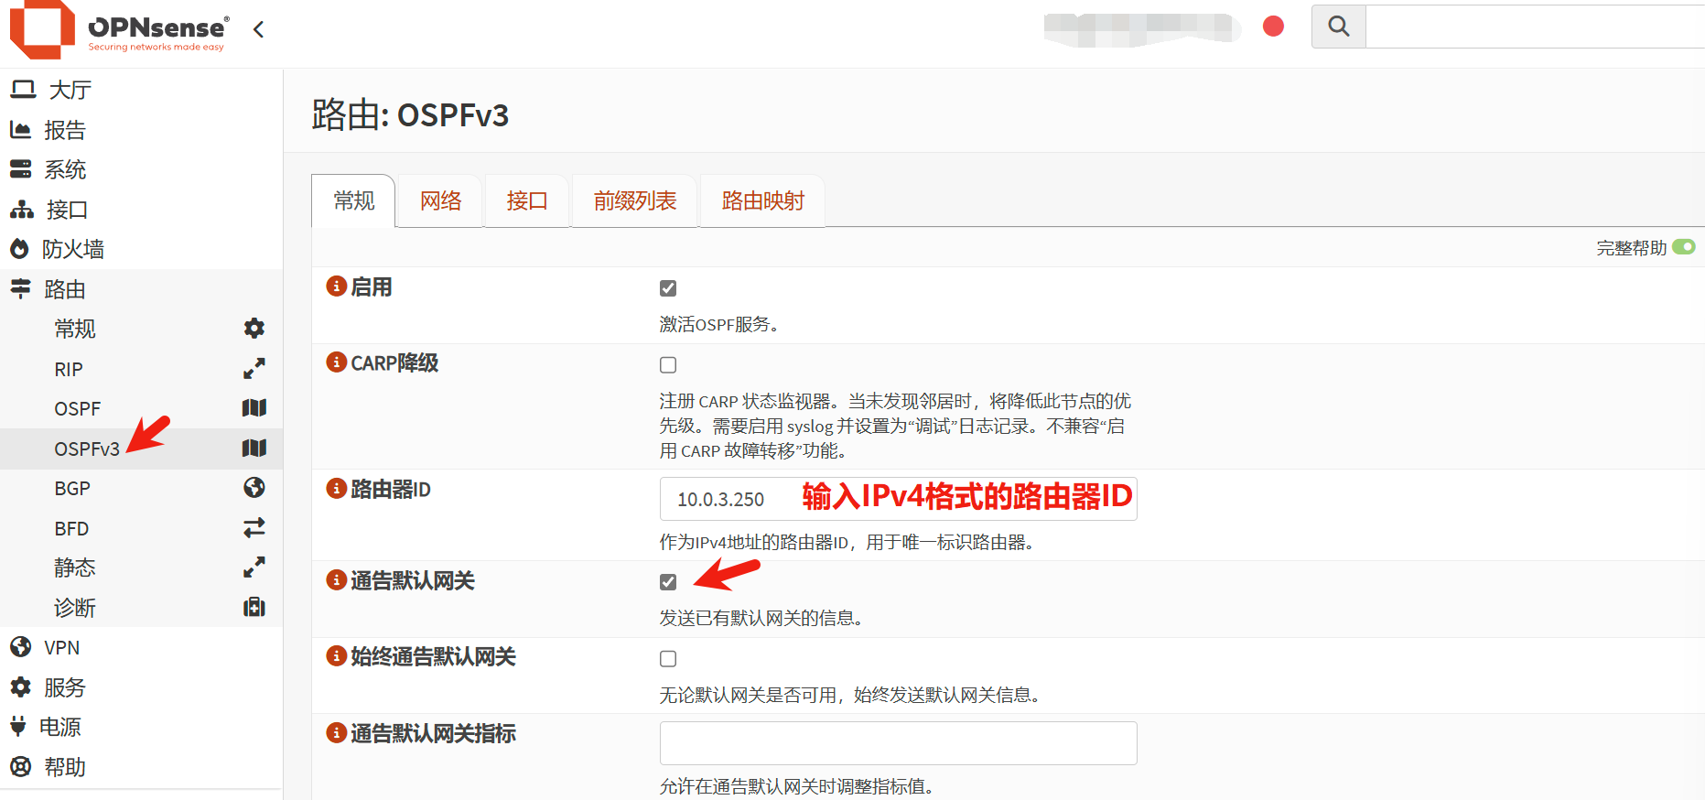Image resolution: width=1705 pixels, height=800 pixels.
Task: Enable the CARP降级 checkbox
Action: (668, 365)
